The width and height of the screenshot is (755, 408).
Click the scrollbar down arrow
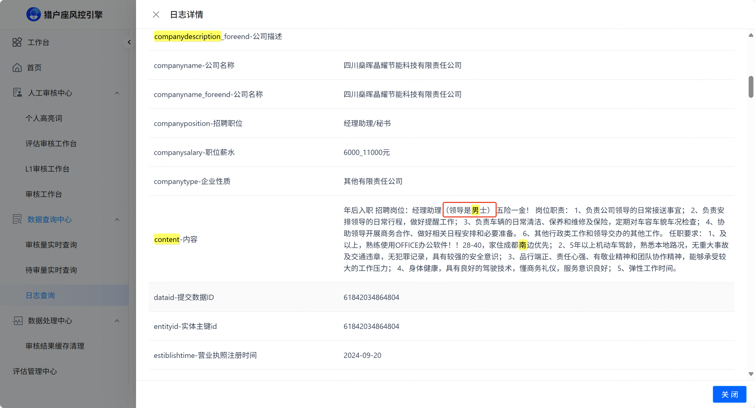[751, 374]
